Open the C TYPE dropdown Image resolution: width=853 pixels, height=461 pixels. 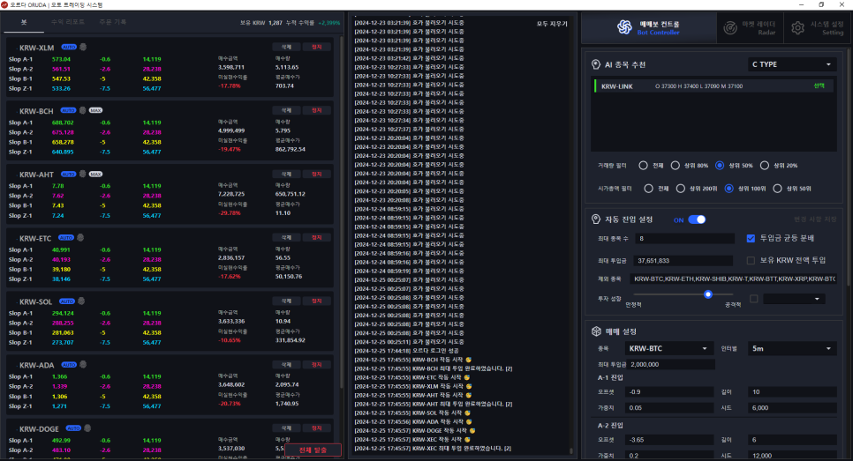click(x=791, y=64)
